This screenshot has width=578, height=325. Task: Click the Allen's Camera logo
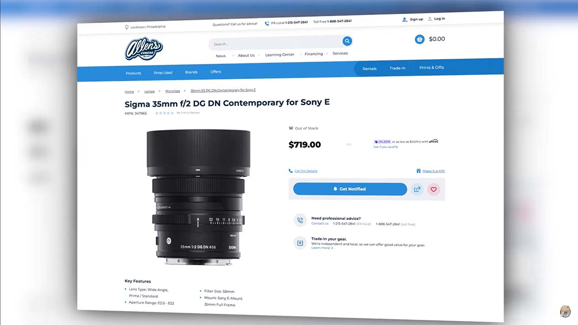[x=144, y=49]
